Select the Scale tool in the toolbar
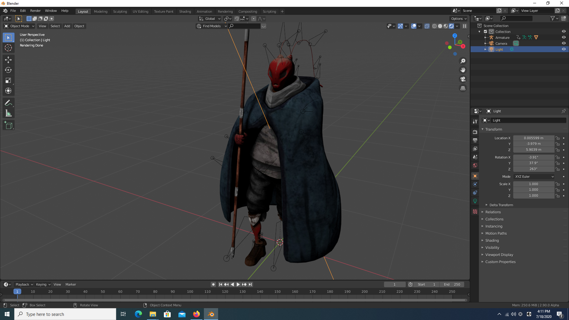This screenshot has width=569, height=320. (8, 80)
